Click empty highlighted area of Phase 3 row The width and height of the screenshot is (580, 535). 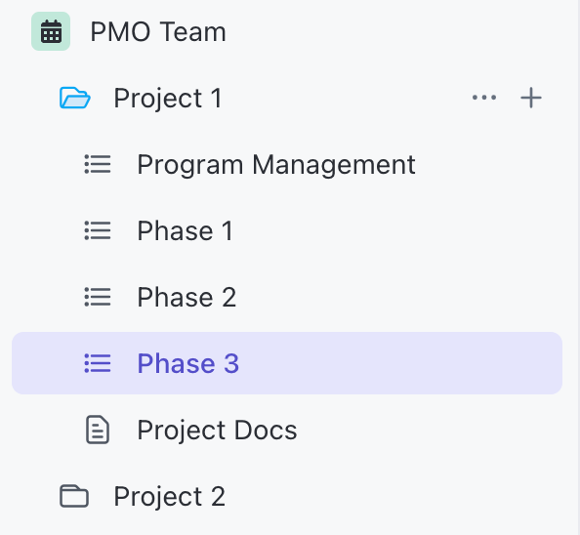pyautogui.click(x=399, y=363)
